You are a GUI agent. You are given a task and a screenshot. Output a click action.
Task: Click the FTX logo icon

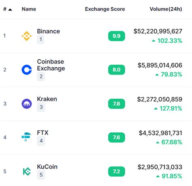pyautogui.click(x=26, y=137)
